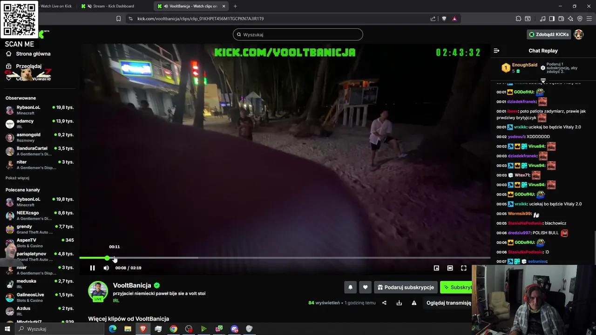Click the browser address bar URL
The height and width of the screenshot is (335, 596).
201,19
